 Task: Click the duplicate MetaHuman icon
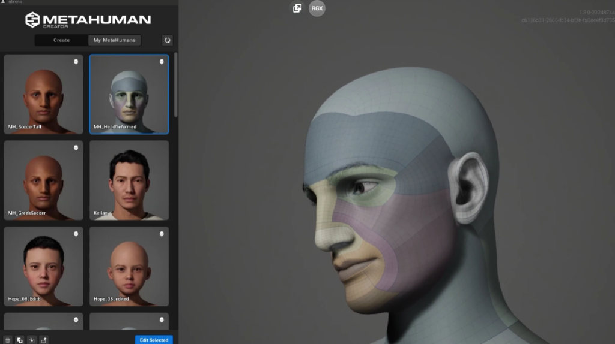point(20,340)
